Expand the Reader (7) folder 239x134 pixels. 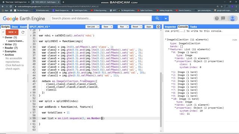coord(3,48)
